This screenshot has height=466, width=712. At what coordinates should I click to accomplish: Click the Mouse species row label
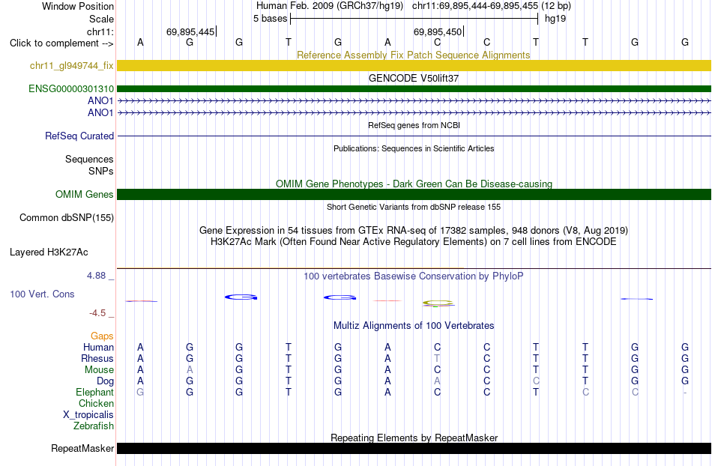[x=99, y=370]
